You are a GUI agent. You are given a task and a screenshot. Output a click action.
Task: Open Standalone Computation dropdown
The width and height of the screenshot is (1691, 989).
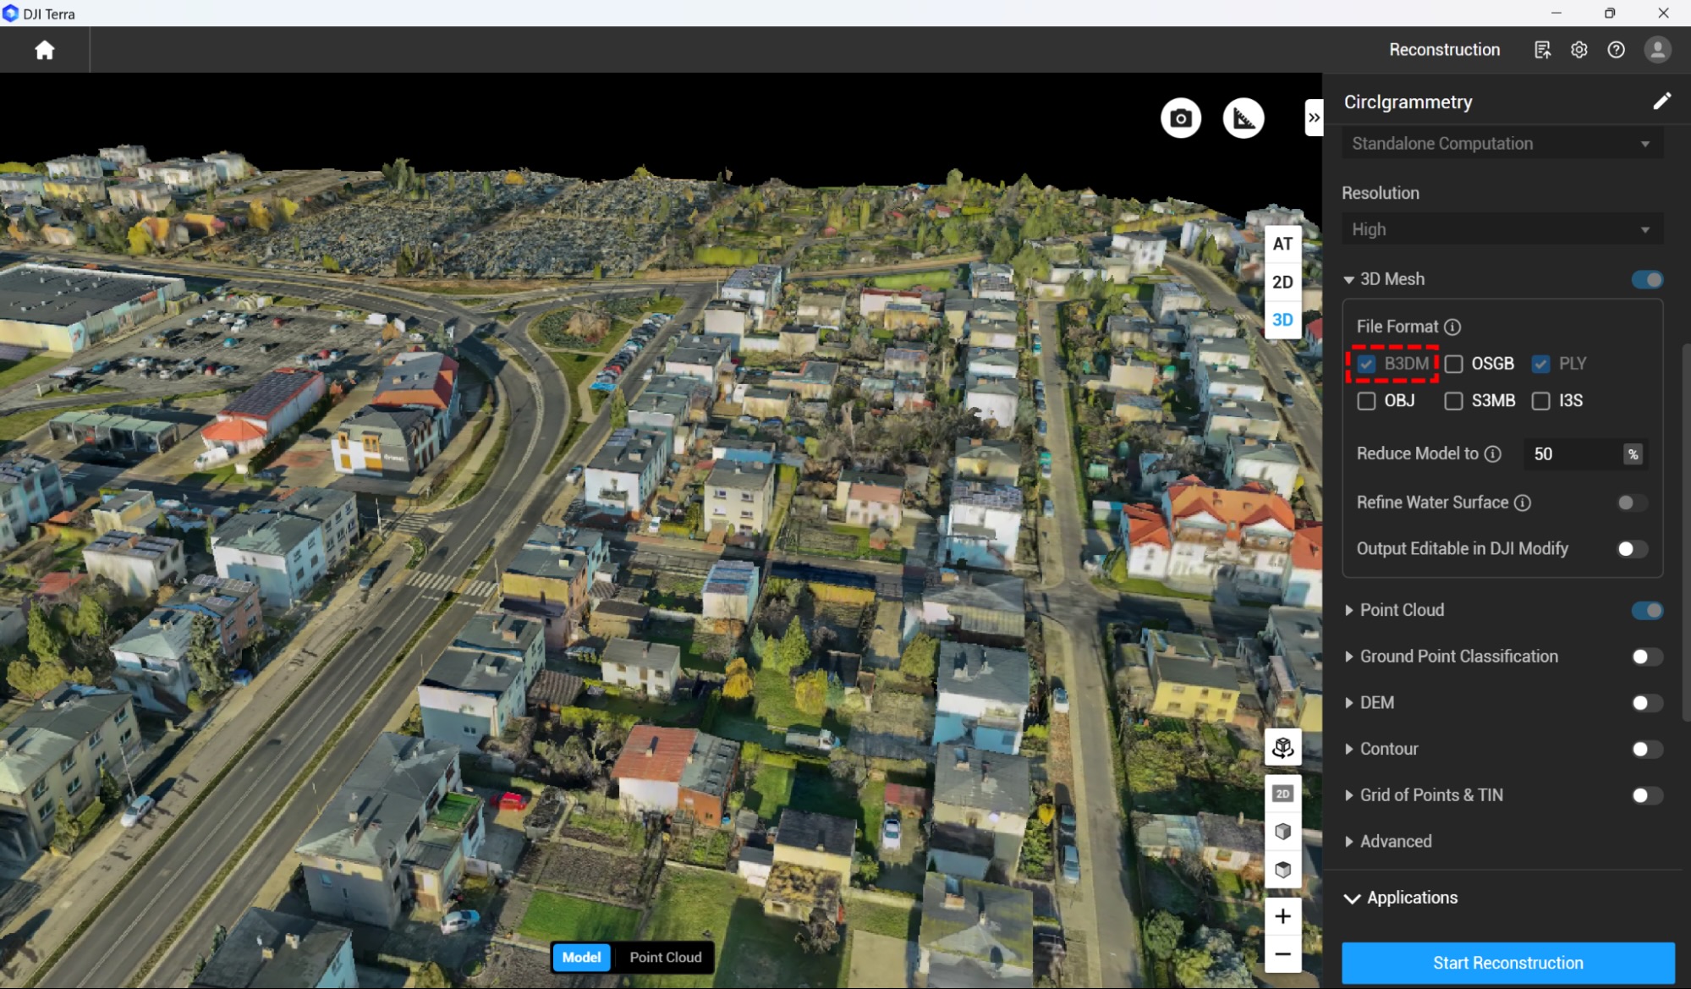[1502, 144]
